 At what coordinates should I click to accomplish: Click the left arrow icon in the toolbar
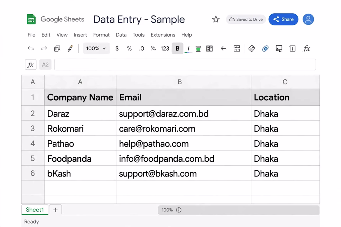(x=223, y=48)
